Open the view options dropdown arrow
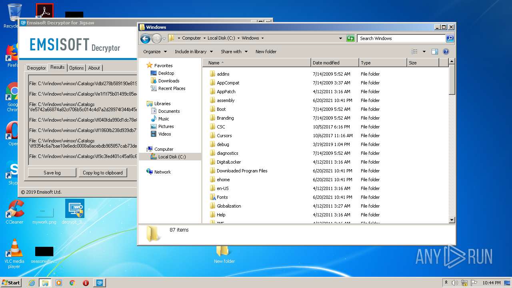 coord(424,52)
